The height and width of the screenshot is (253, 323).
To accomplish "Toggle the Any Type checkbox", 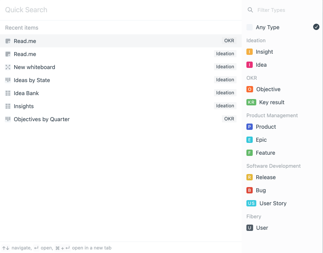I will click(x=250, y=27).
